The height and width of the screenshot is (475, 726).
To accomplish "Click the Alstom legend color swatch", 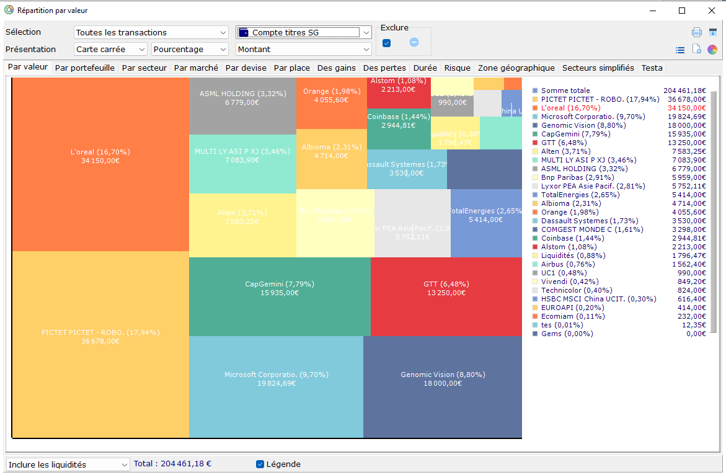I will (535, 247).
